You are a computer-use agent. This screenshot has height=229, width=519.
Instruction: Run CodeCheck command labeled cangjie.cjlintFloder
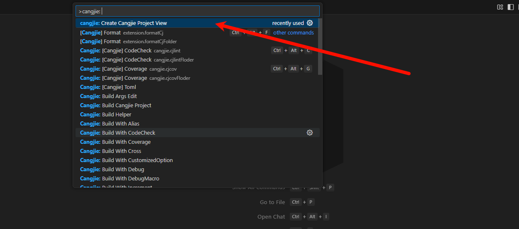[x=198, y=59]
